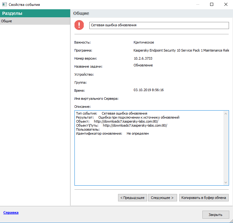This screenshot has width=233, height=223.
Task: Go to previous event with Предыдущее
Action: 132,198
